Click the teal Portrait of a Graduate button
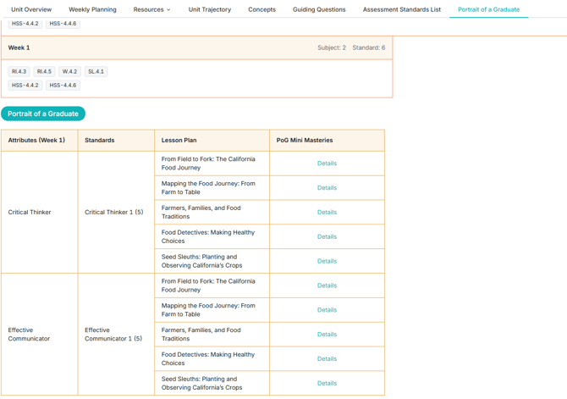567x399 pixels. 43,114
